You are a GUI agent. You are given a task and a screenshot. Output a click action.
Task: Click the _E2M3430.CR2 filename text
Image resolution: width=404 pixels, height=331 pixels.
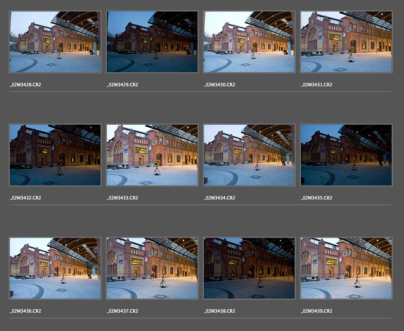click(219, 85)
